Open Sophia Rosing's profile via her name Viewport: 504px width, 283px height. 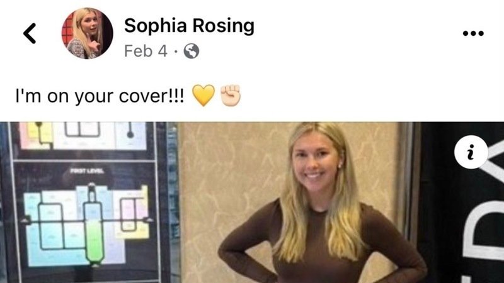pos(189,26)
